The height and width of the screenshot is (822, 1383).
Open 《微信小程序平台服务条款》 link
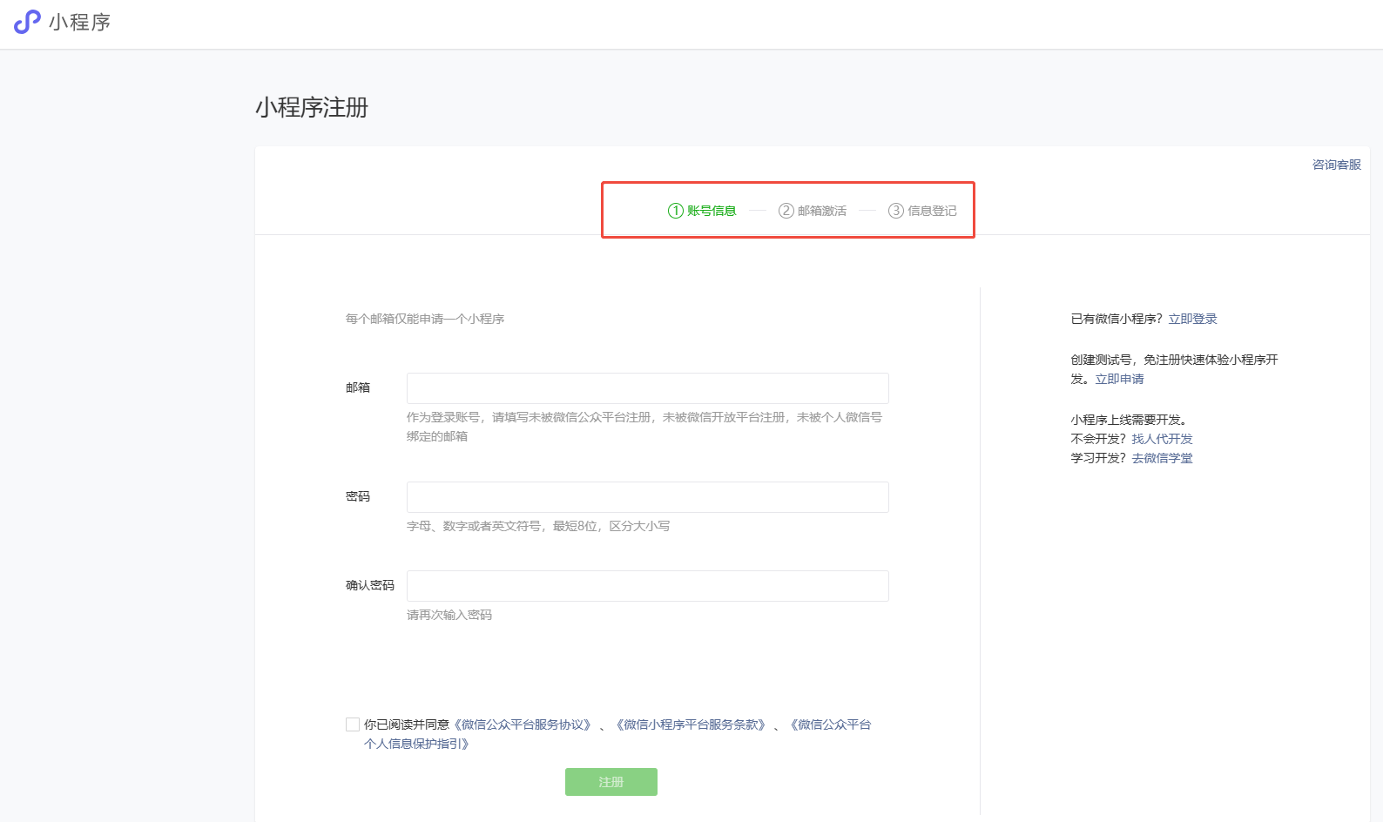(x=691, y=724)
